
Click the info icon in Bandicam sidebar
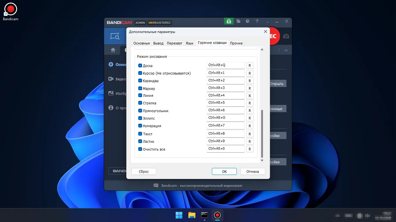point(111,108)
